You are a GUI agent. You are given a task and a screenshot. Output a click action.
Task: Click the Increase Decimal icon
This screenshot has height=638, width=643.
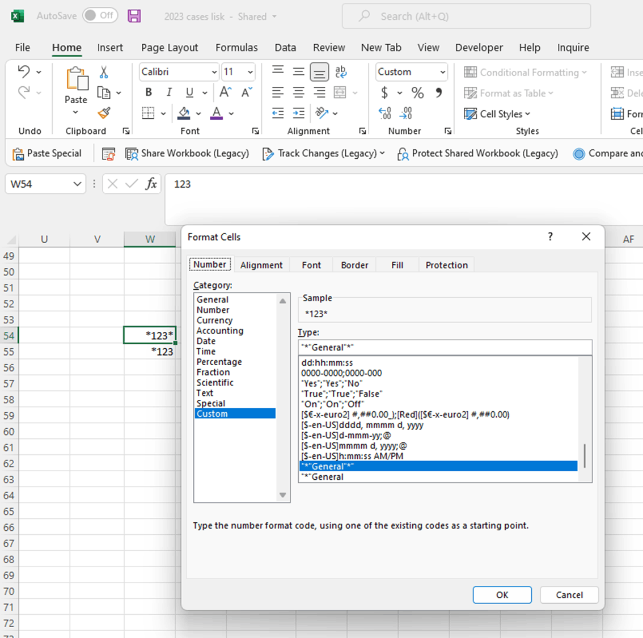[384, 113]
